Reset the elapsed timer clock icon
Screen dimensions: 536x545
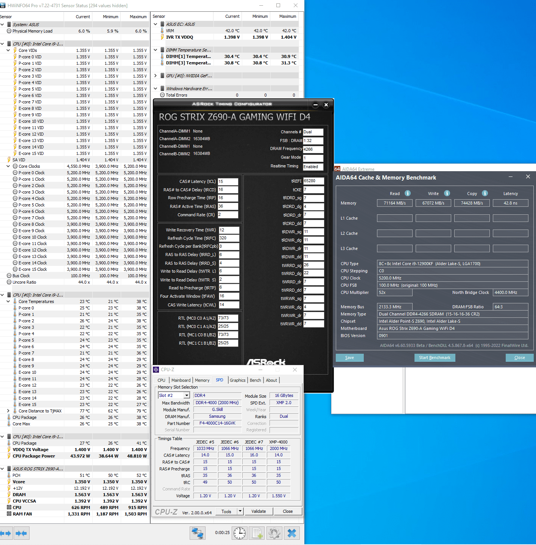coord(240,533)
